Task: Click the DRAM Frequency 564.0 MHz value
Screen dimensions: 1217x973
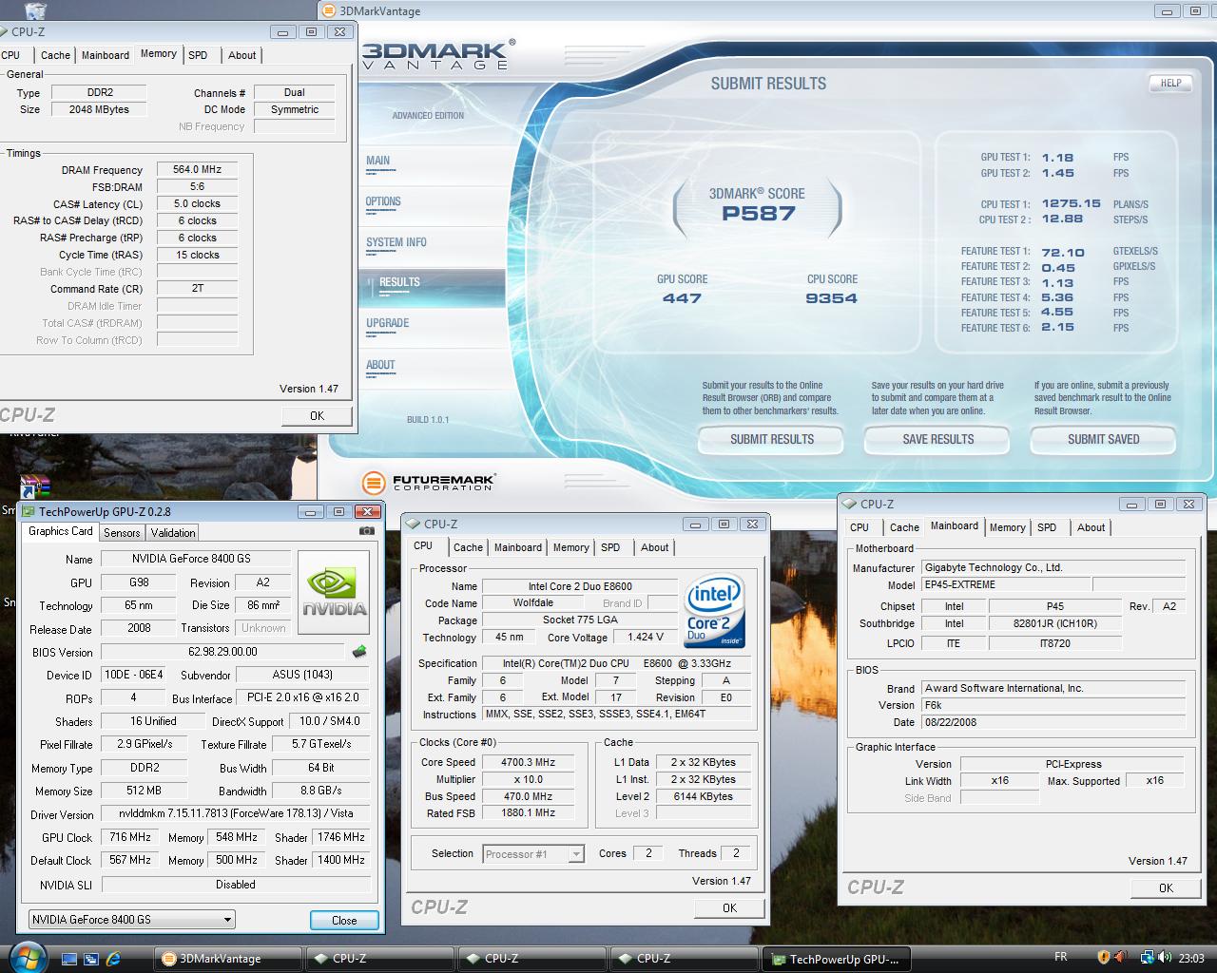Action: tap(197, 169)
